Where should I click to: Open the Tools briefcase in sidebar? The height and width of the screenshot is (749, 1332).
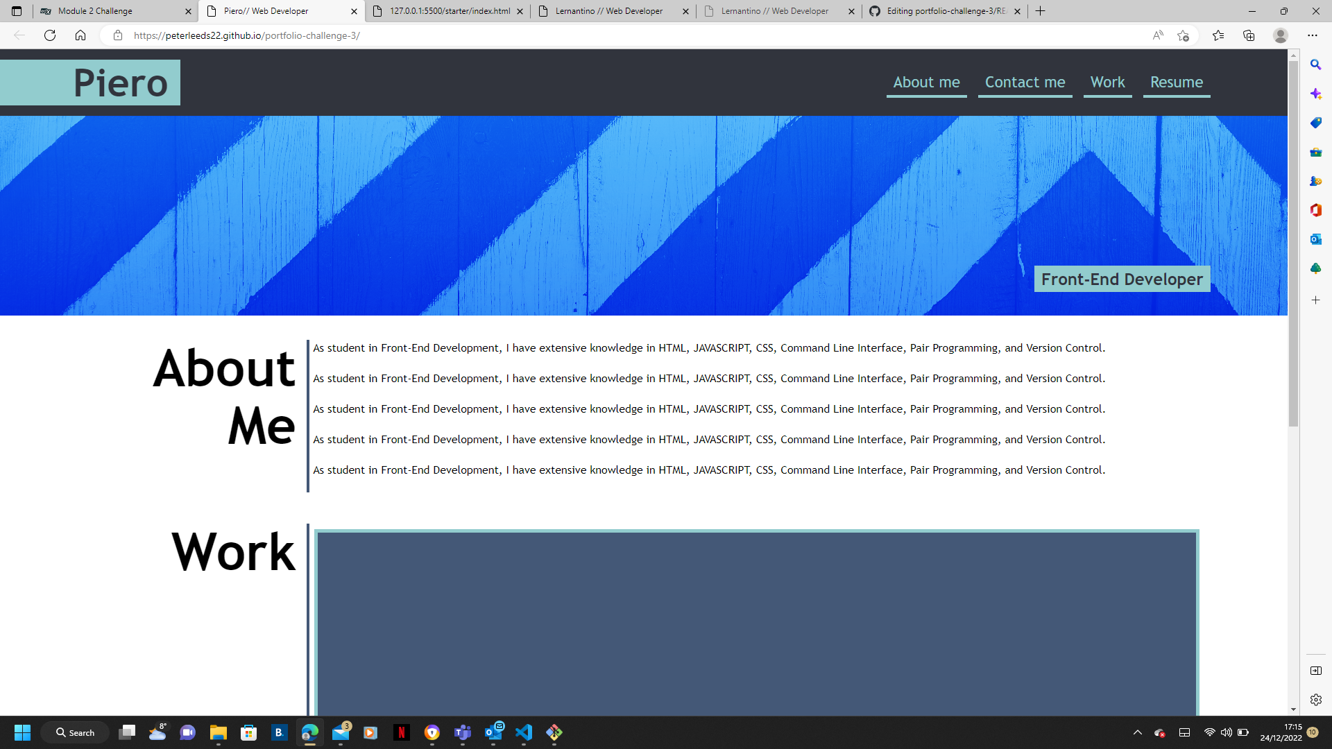tap(1315, 152)
